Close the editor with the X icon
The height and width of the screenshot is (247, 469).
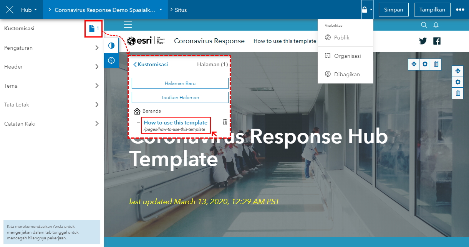point(10,10)
